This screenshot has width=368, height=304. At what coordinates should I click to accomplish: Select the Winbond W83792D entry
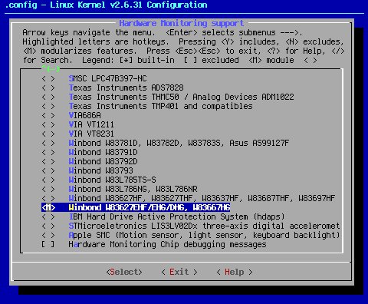click(x=103, y=161)
